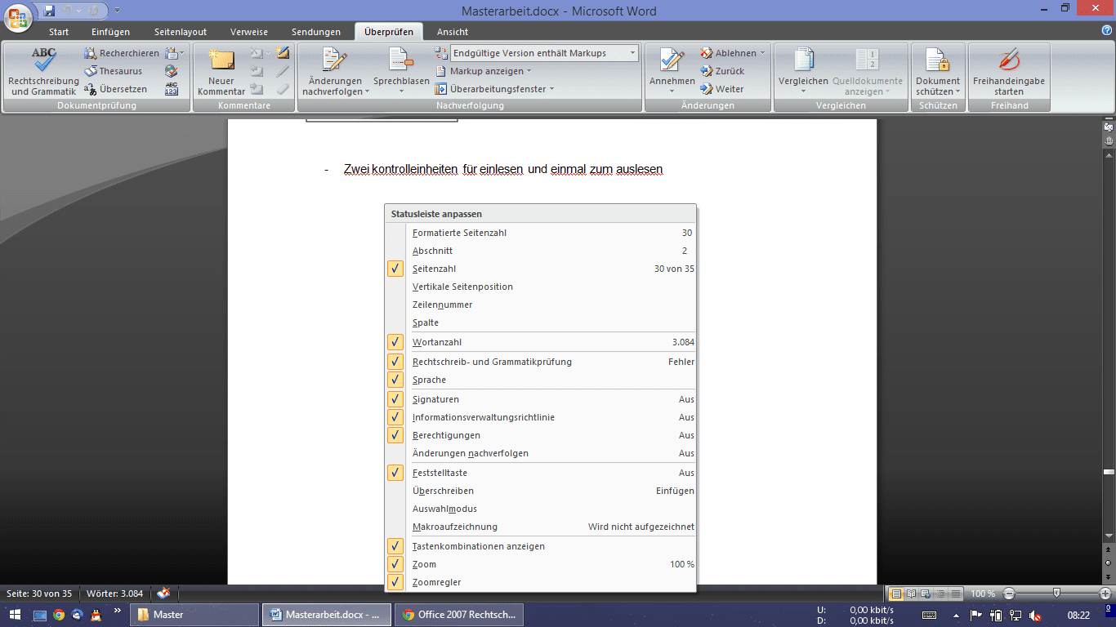This screenshot has height=627, width=1116.
Task: Zoom out with the minus button
Action: click(1009, 594)
